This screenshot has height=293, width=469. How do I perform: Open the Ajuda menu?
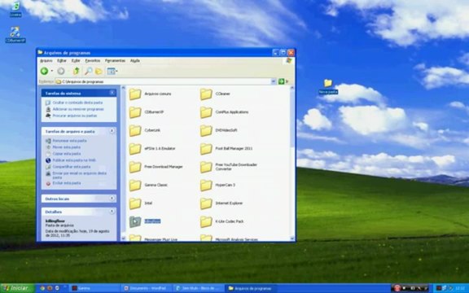point(135,61)
